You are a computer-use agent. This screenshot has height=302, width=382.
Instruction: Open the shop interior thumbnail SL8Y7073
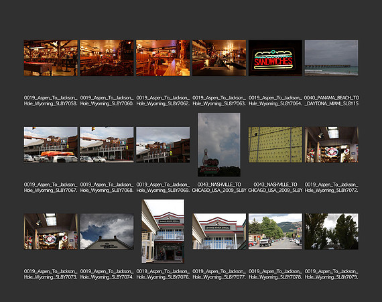pyautogui.click(x=51, y=232)
